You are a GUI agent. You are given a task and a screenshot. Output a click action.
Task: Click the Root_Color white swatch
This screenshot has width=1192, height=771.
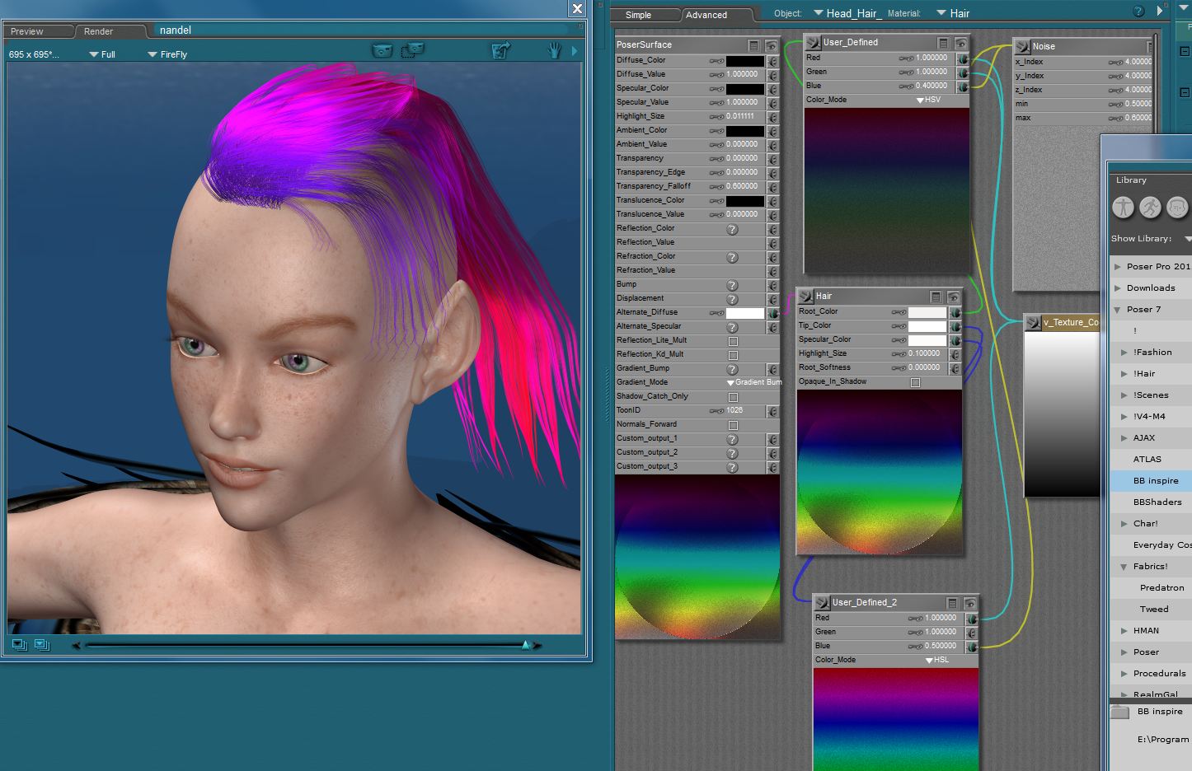tap(927, 312)
